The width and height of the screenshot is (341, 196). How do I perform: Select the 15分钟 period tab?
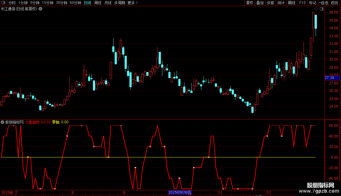[x=48, y=3]
